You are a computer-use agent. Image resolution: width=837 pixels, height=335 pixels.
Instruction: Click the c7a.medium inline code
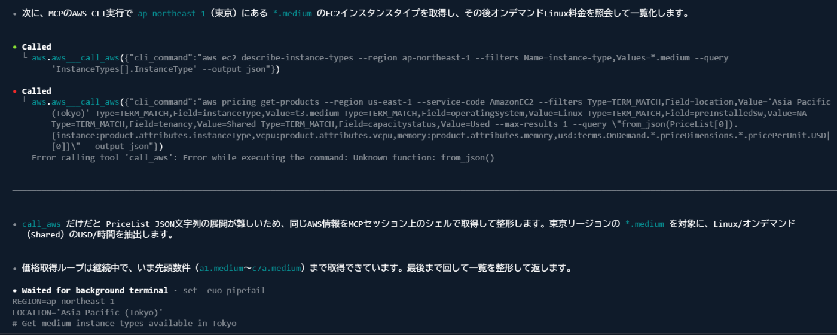coord(276,268)
